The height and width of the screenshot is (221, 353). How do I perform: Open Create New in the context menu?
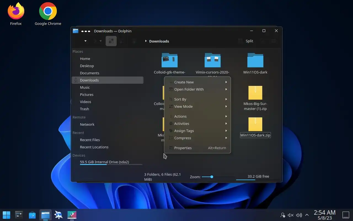(x=197, y=82)
